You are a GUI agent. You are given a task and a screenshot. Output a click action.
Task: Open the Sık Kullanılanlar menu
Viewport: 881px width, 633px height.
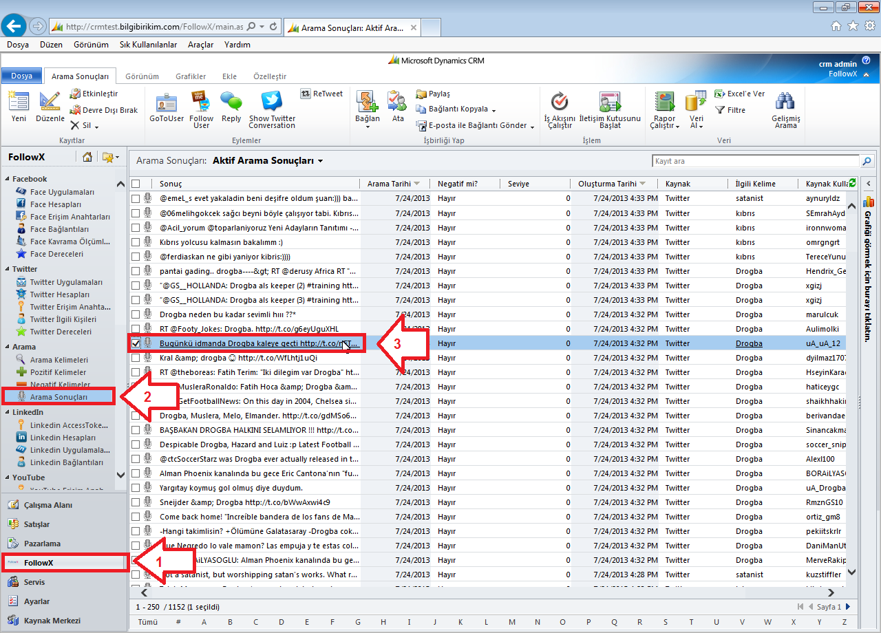[148, 45]
